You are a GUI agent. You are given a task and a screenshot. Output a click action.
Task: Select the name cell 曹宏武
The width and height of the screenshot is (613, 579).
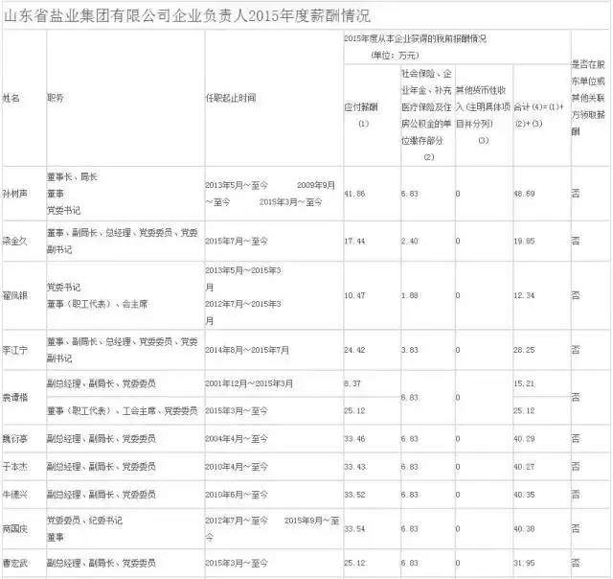coord(15,562)
